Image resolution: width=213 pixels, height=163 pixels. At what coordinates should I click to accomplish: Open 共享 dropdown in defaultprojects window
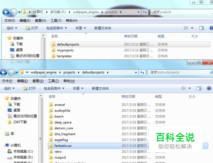78,89
